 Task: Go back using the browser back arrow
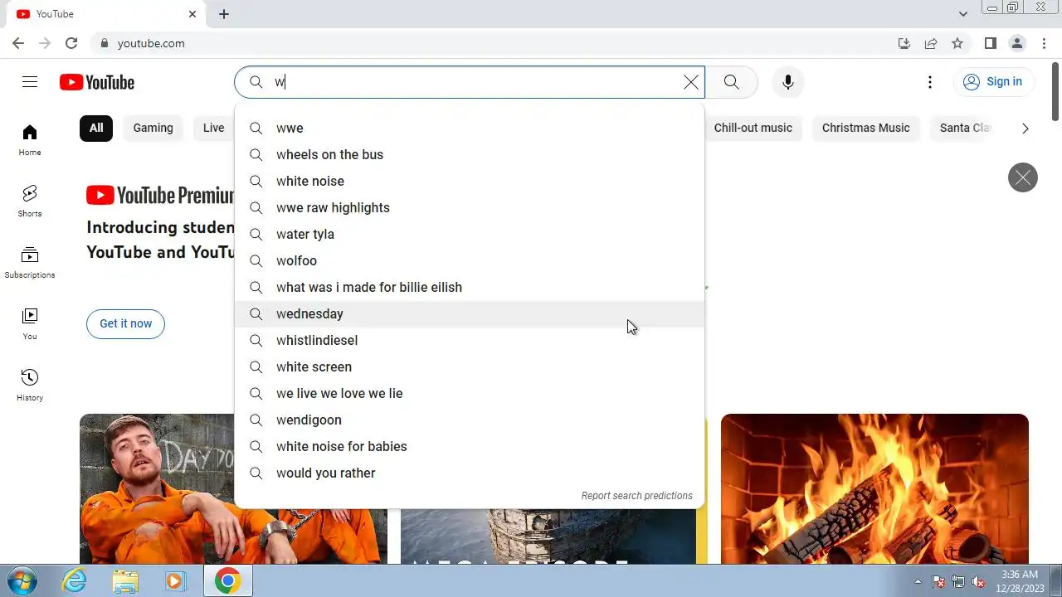pos(18,43)
